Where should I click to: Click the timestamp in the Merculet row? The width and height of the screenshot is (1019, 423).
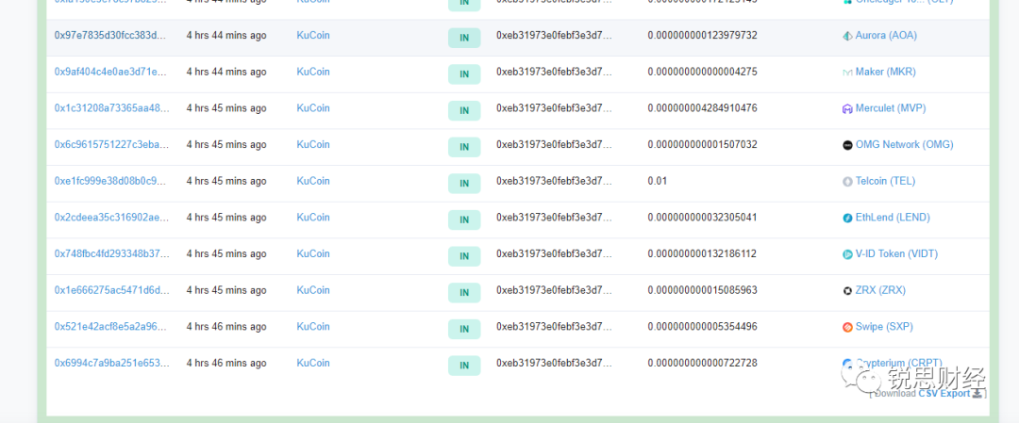pos(226,107)
